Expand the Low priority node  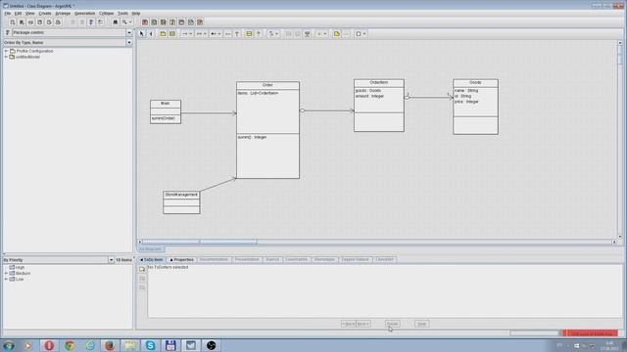6,280
